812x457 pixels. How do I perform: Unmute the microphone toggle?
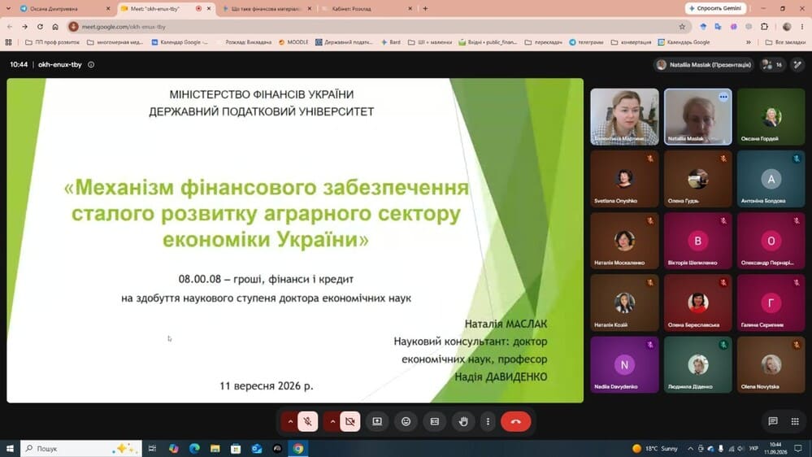point(307,422)
